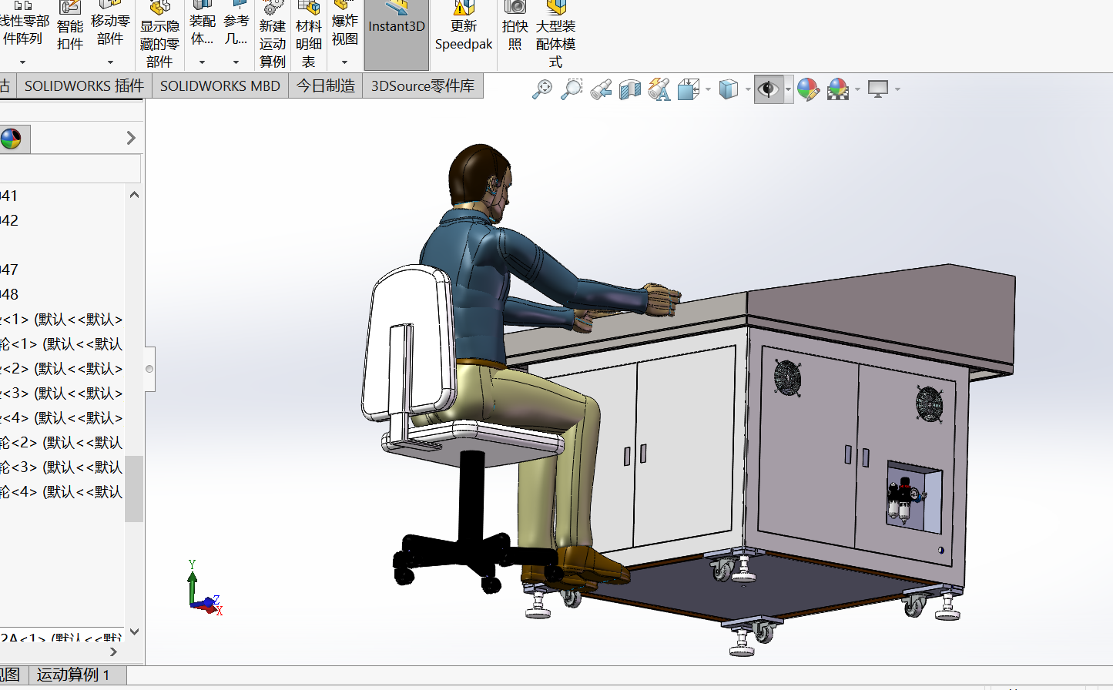Image resolution: width=1113 pixels, height=690 pixels.
Task: Open the Assembly Features (装配体) tool
Action: coord(203,23)
